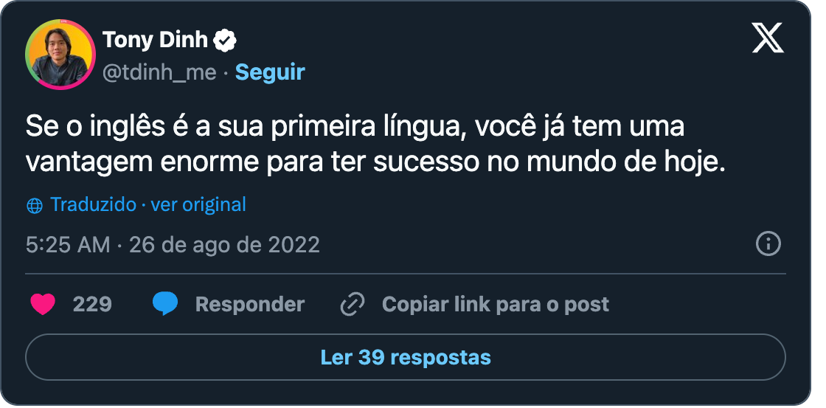
Task: Open the Tony Dinh display name
Action: click(x=156, y=40)
